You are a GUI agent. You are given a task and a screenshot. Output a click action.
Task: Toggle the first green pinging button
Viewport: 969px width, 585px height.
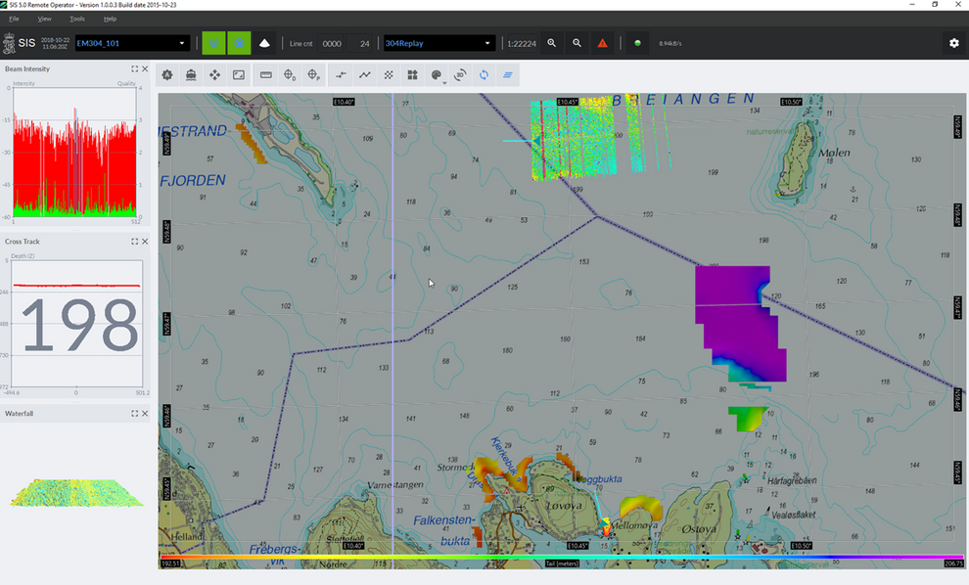[213, 43]
